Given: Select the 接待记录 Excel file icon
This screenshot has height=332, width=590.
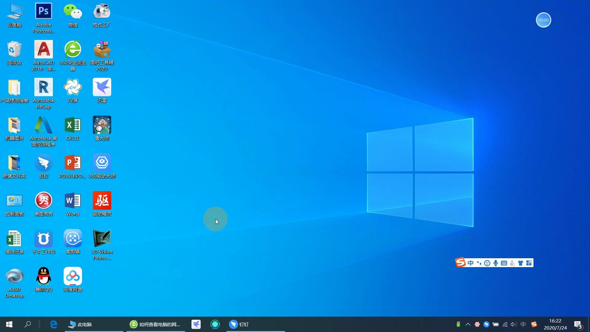Looking at the screenshot, I should [14, 242].
